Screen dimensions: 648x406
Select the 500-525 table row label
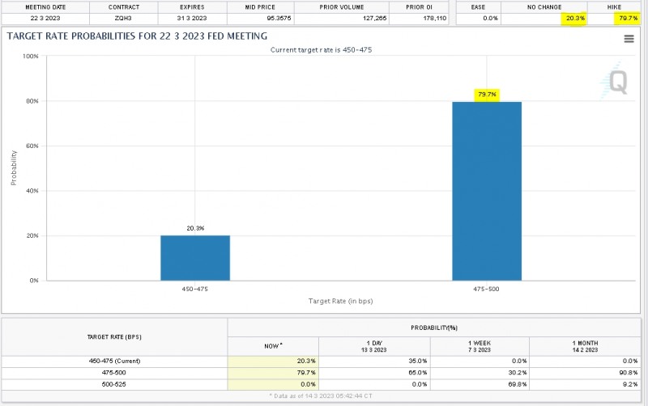click(x=113, y=384)
